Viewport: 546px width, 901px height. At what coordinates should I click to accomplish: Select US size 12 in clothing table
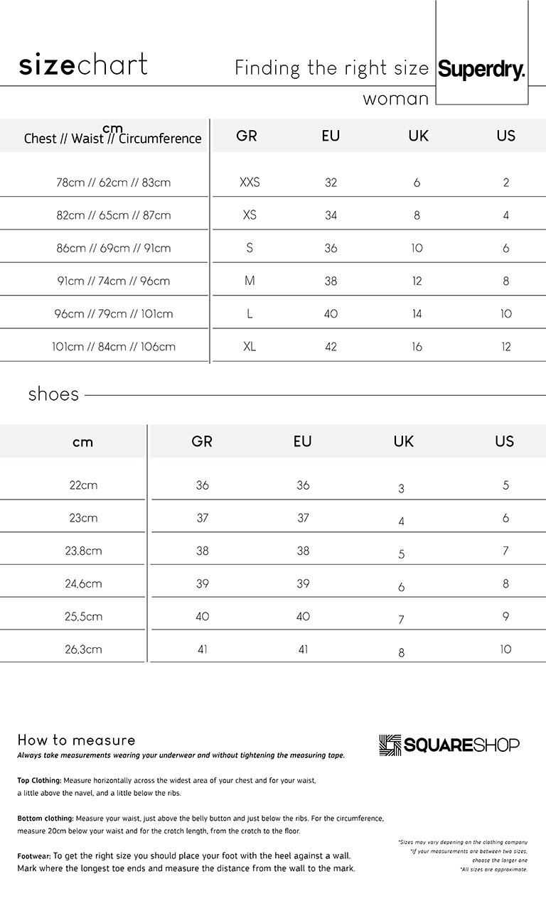[x=505, y=347]
